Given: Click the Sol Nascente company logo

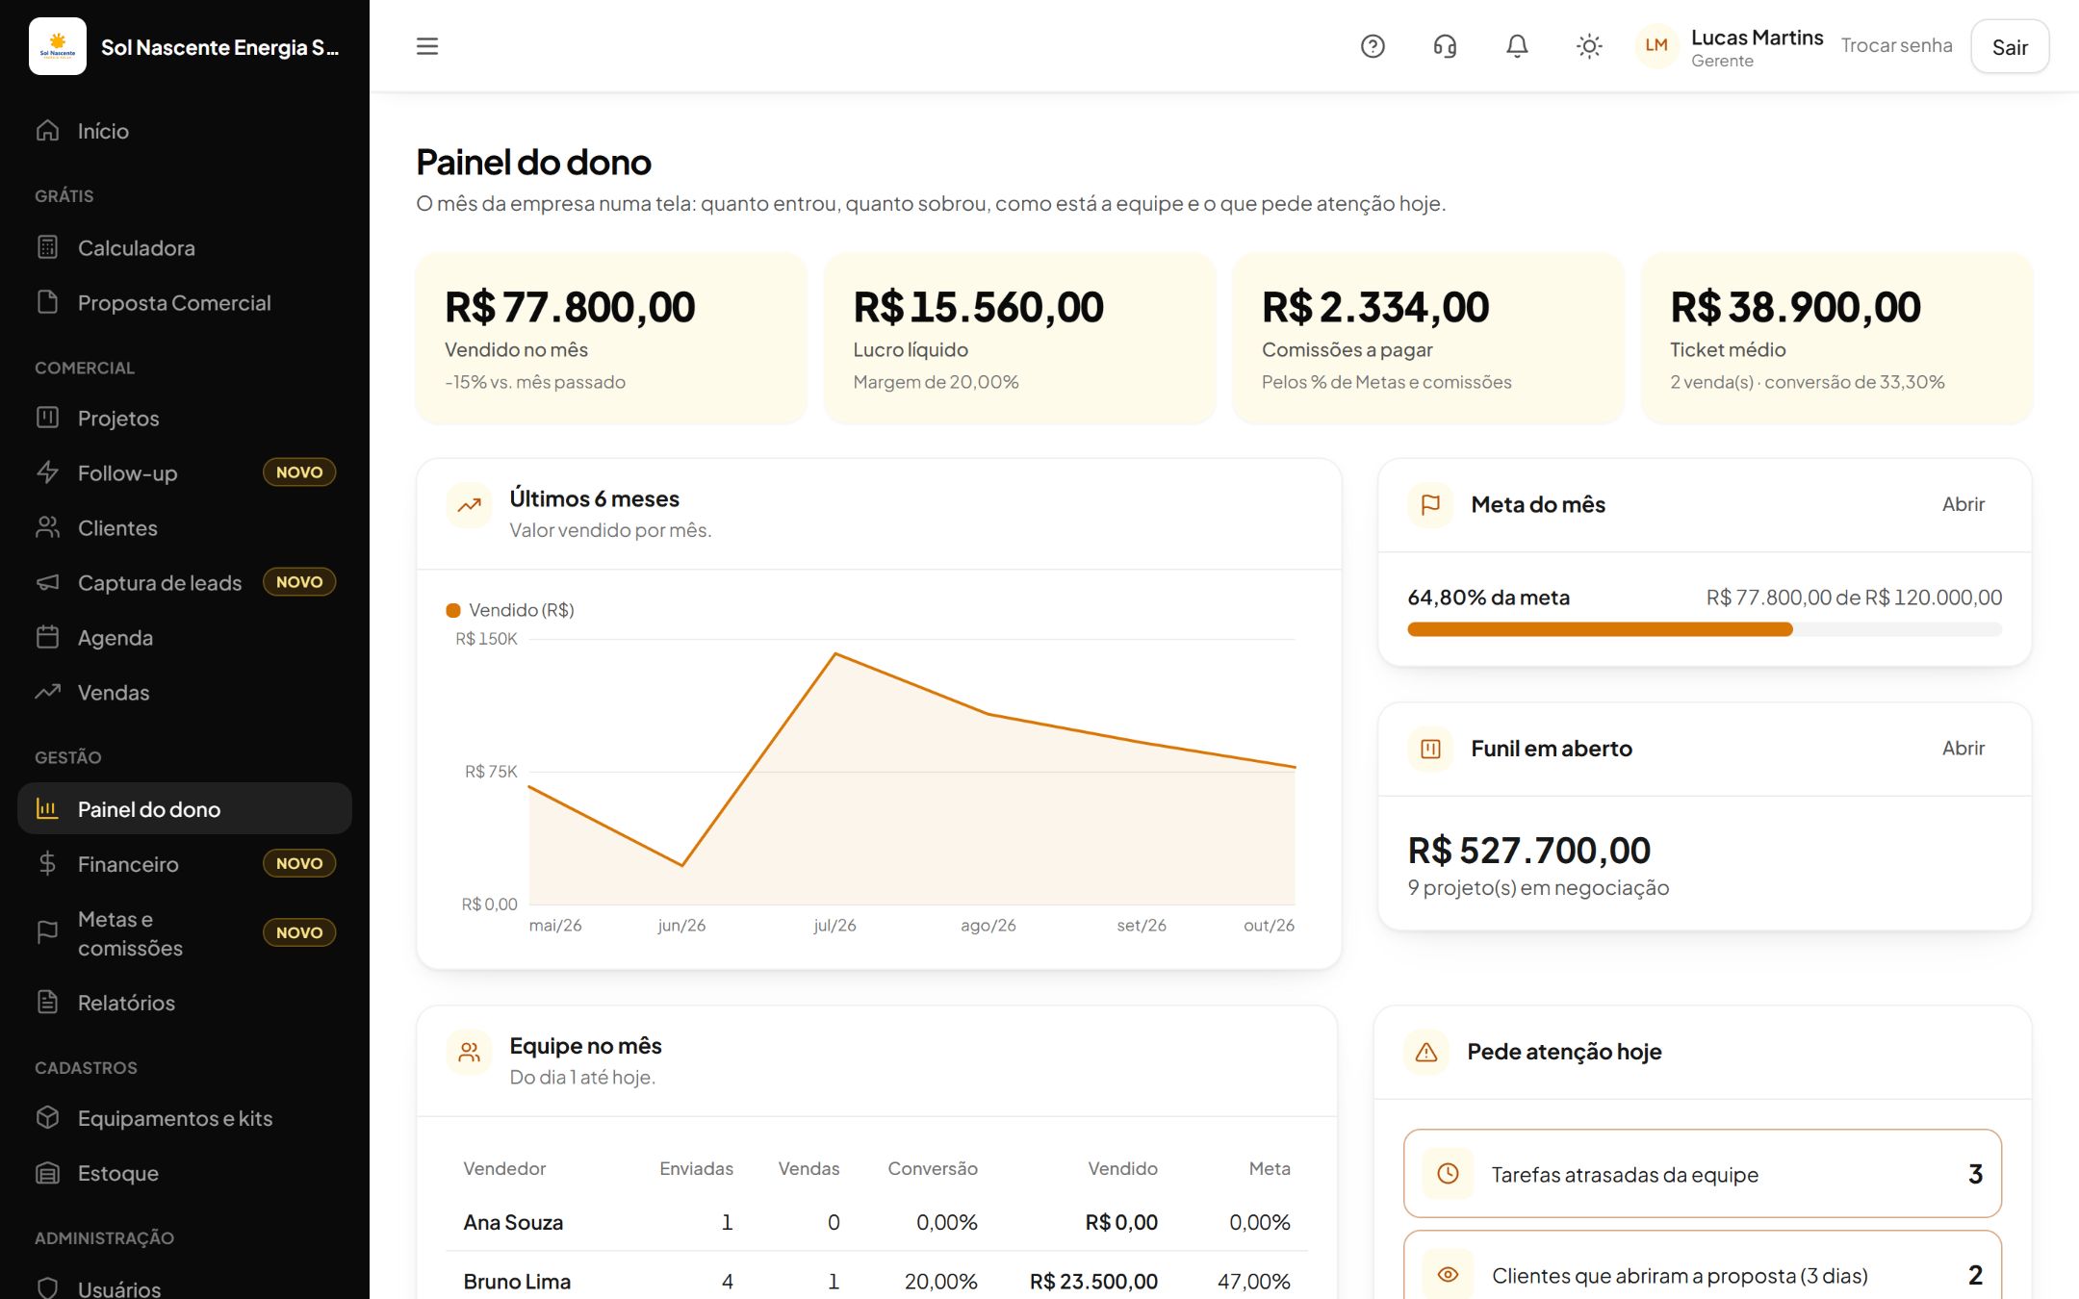Looking at the screenshot, I should coord(58,46).
